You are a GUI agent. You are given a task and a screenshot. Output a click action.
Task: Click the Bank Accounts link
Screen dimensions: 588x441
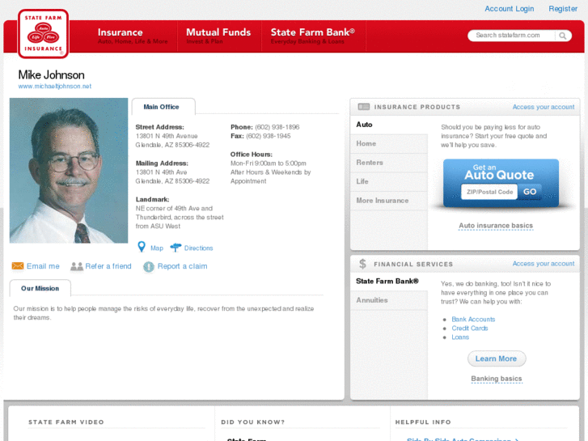(x=473, y=320)
